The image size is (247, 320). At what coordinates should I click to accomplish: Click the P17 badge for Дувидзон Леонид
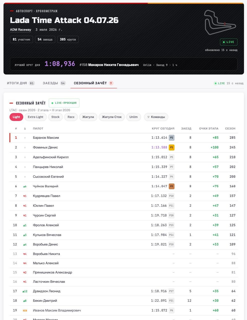(171, 291)
